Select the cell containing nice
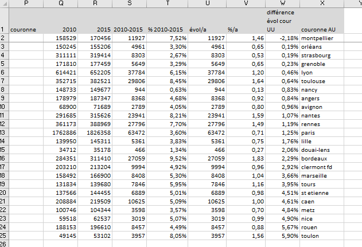362x247 pixels. click(x=322, y=218)
